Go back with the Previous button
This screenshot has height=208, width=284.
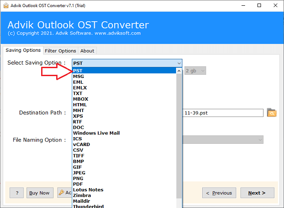pyautogui.click(x=219, y=193)
